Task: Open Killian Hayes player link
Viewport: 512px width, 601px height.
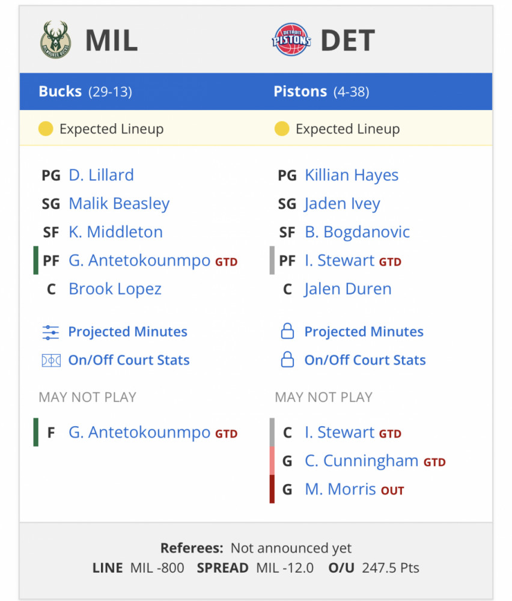Action: pos(352,175)
